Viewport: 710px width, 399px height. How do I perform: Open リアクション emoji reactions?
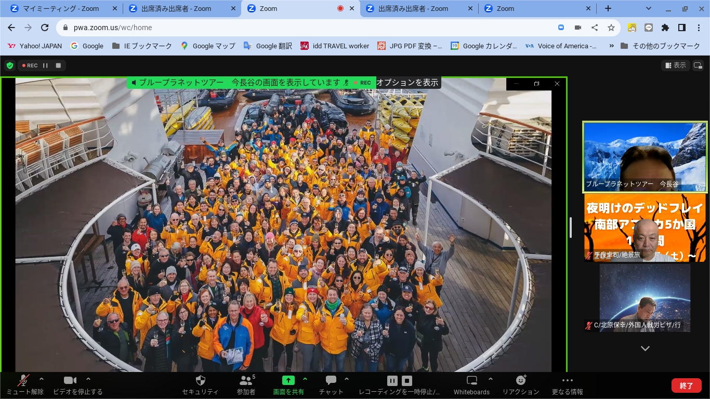coord(521,385)
